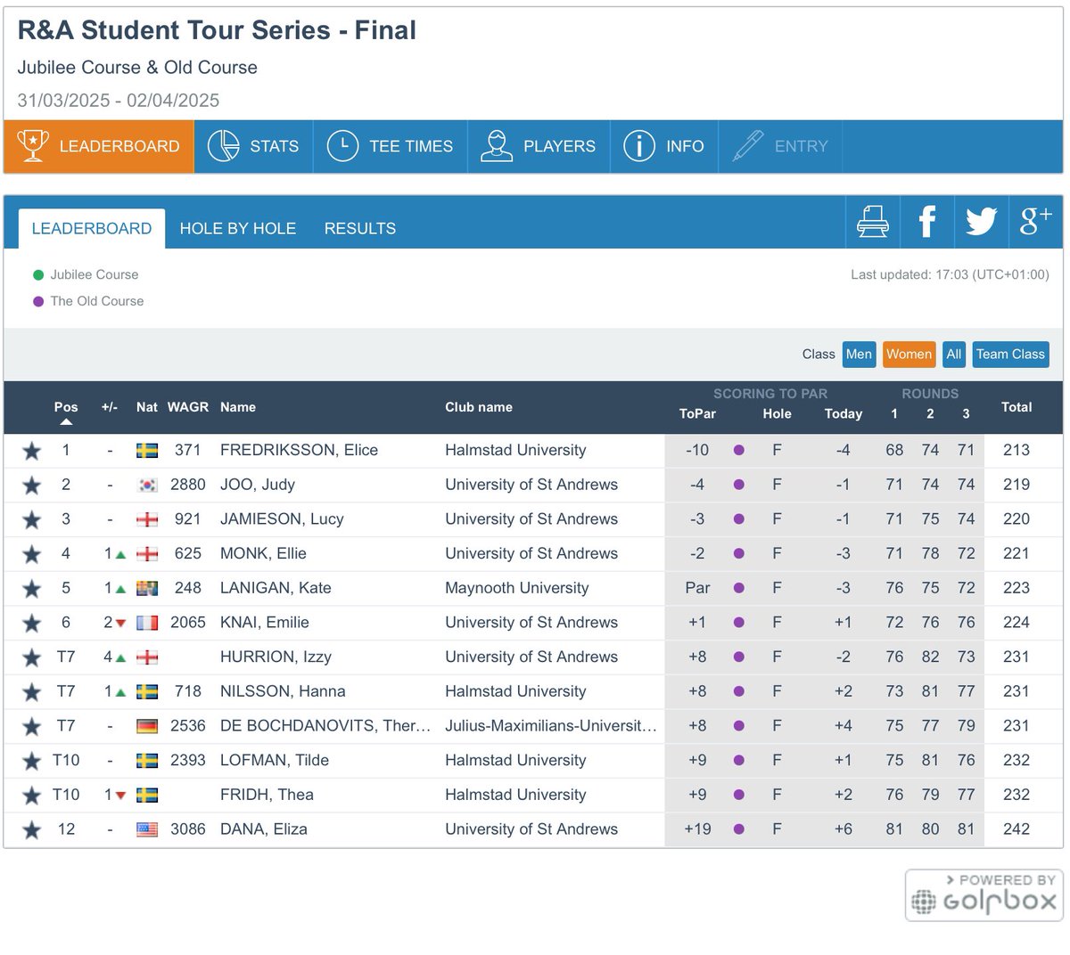Click USA flag in DANA row
Screen dimensions: 1070x955
point(147,829)
